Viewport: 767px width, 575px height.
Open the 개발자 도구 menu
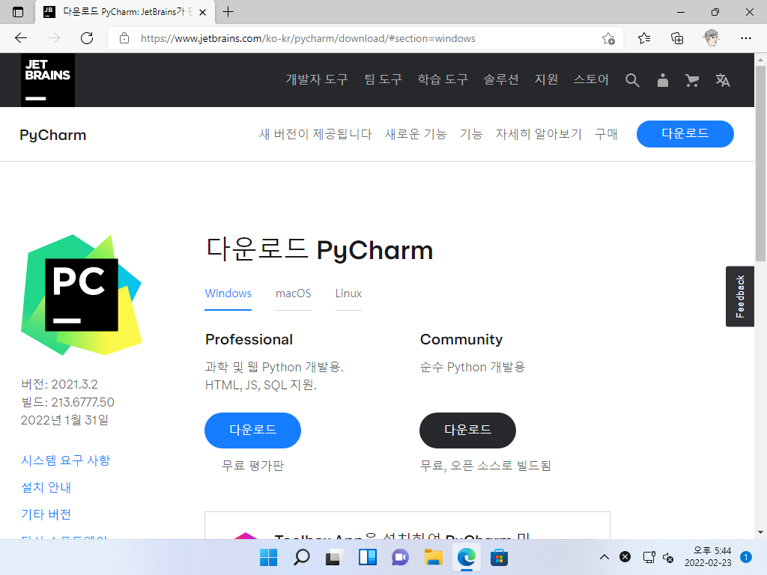point(317,79)
